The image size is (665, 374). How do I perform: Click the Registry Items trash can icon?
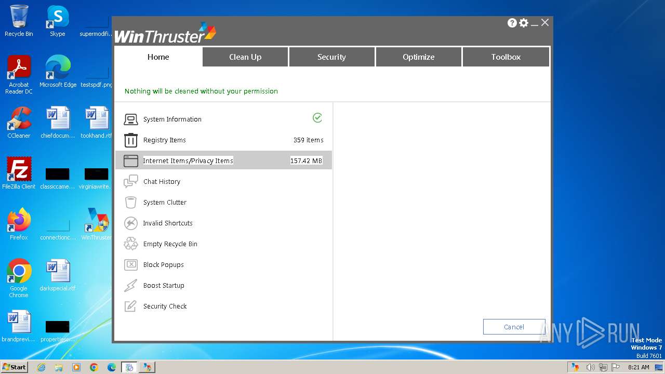point(130,140)
